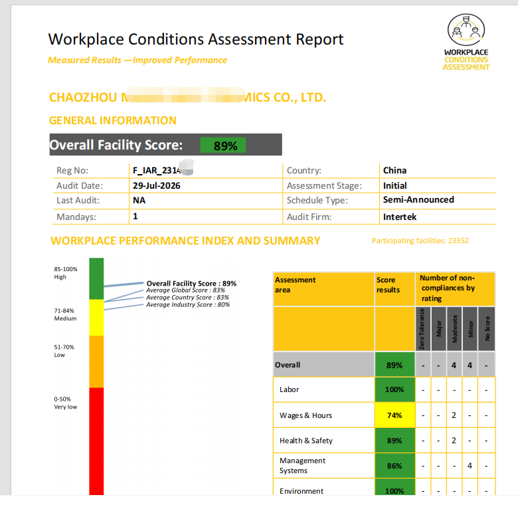Click the 'Environment' row label
This screenshot has width=518, height=511.
302,491
